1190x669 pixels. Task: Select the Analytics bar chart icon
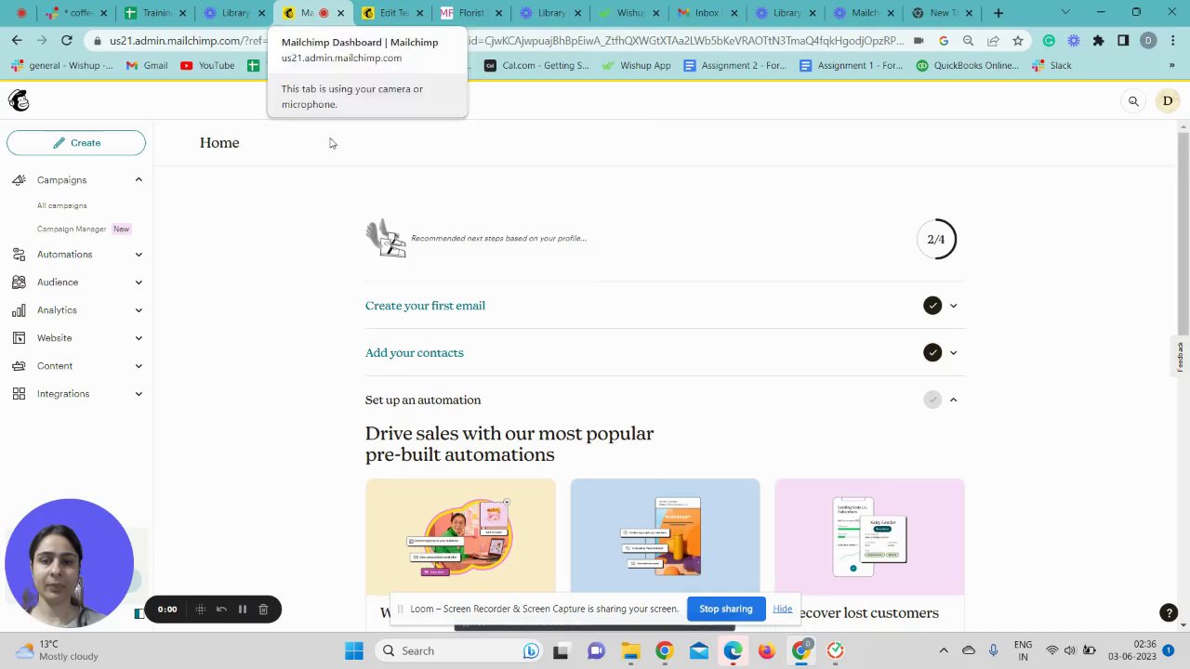point(19,310)
